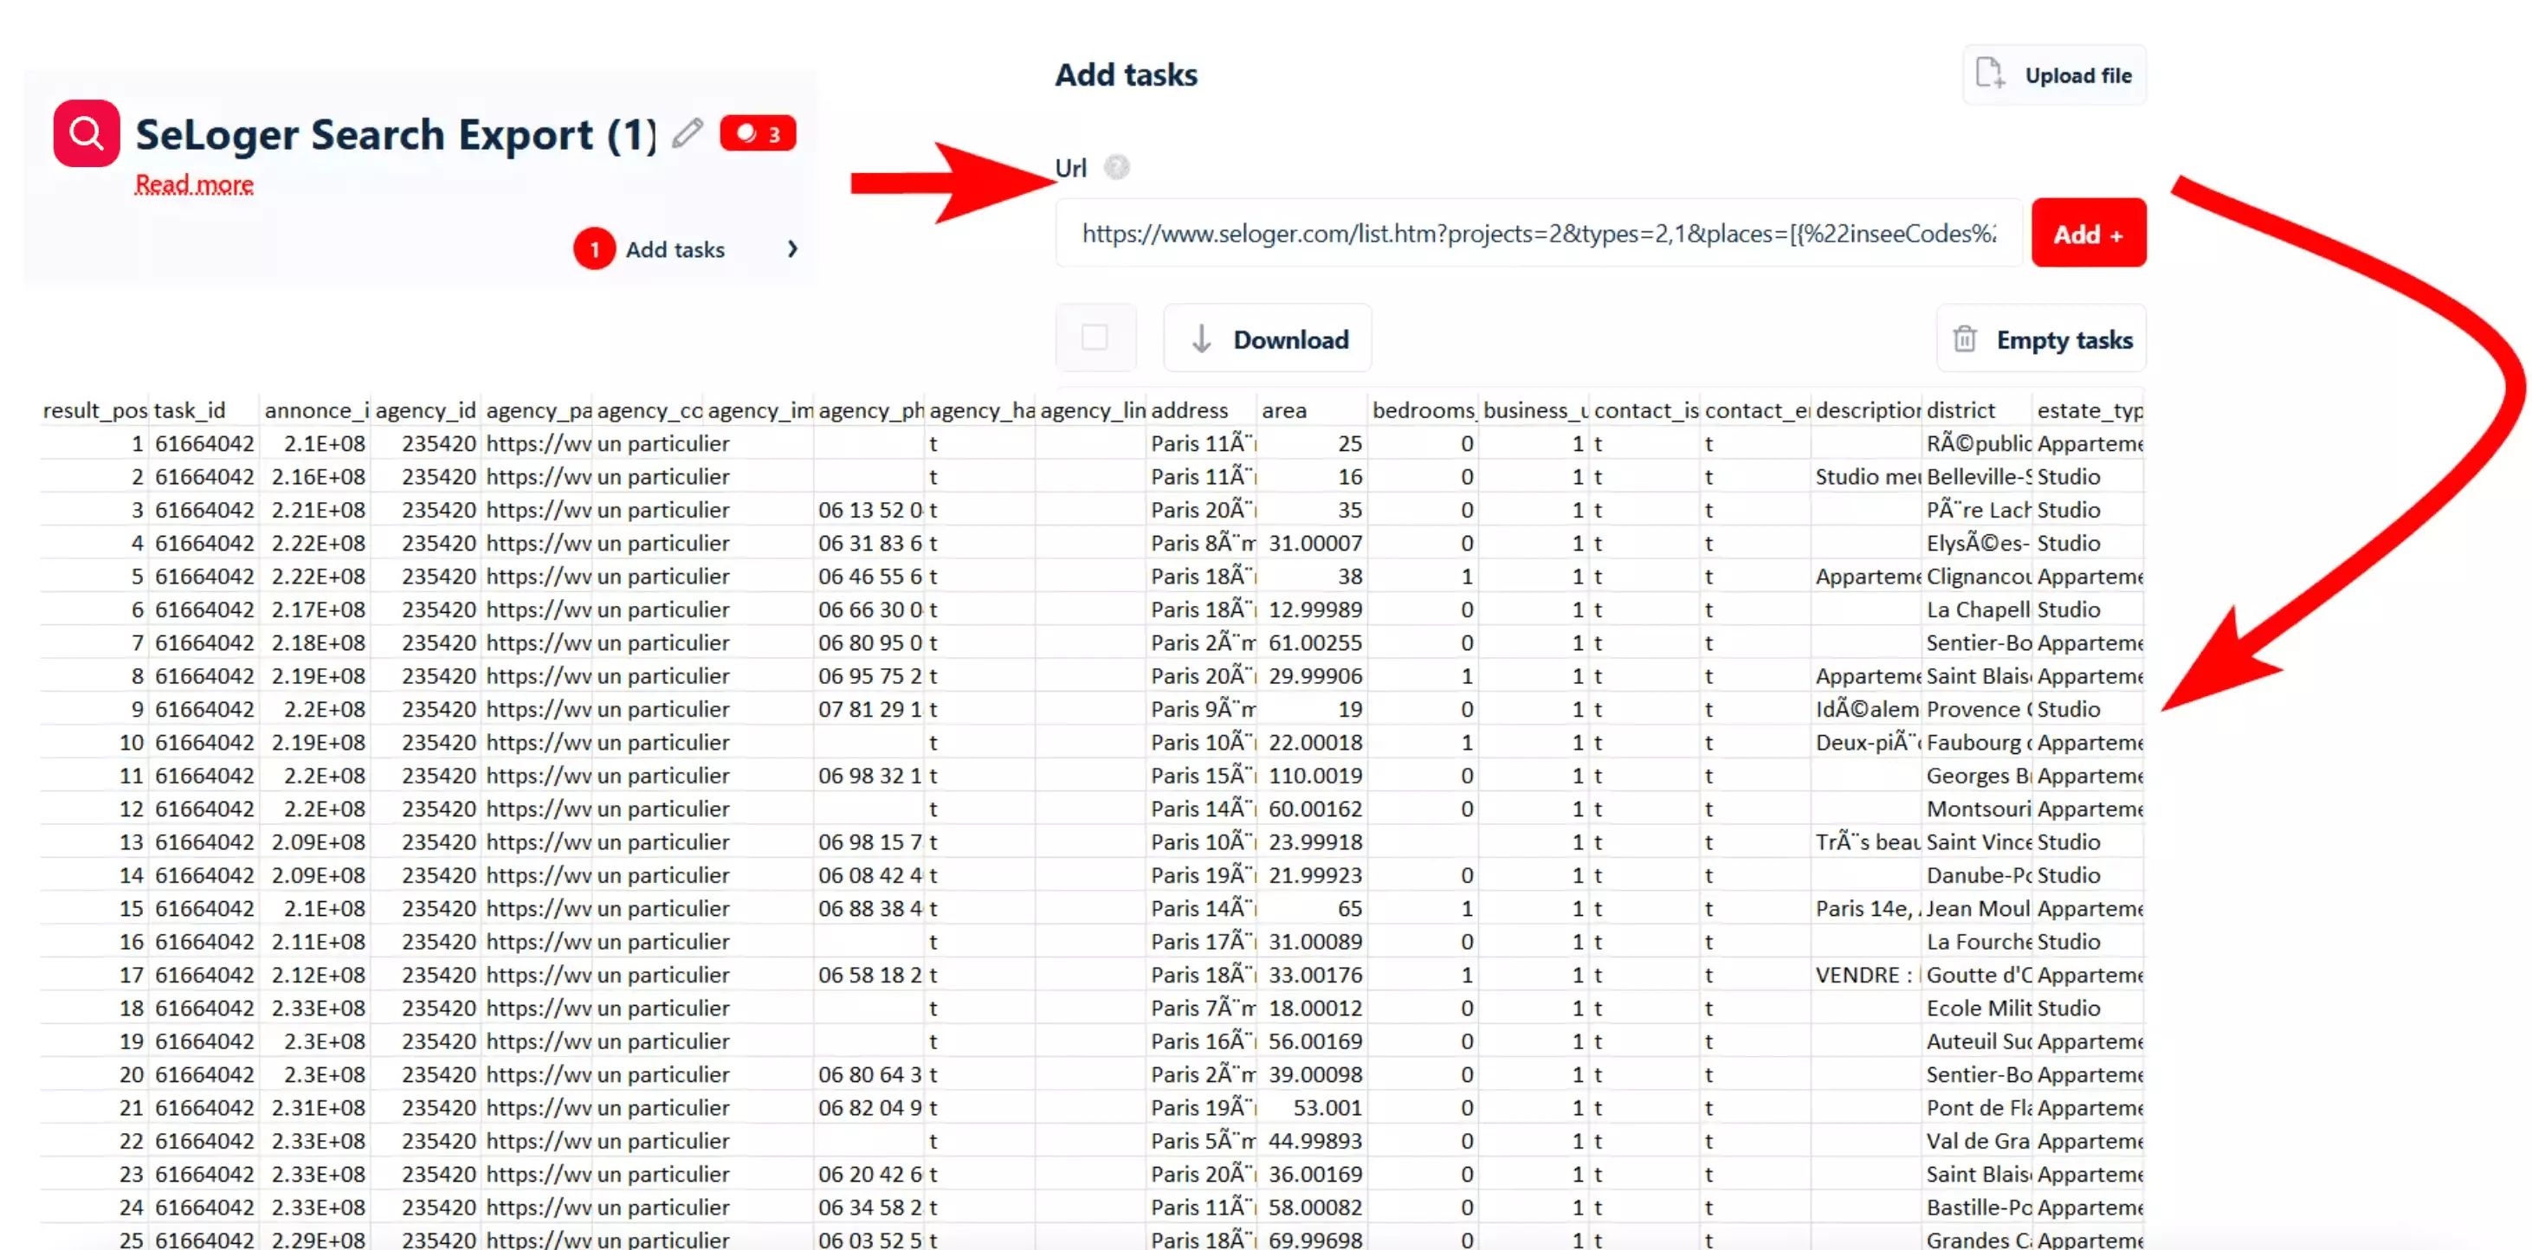
Task: Tick the select-all checkbox beside Download
Action: click(1095, 338)
